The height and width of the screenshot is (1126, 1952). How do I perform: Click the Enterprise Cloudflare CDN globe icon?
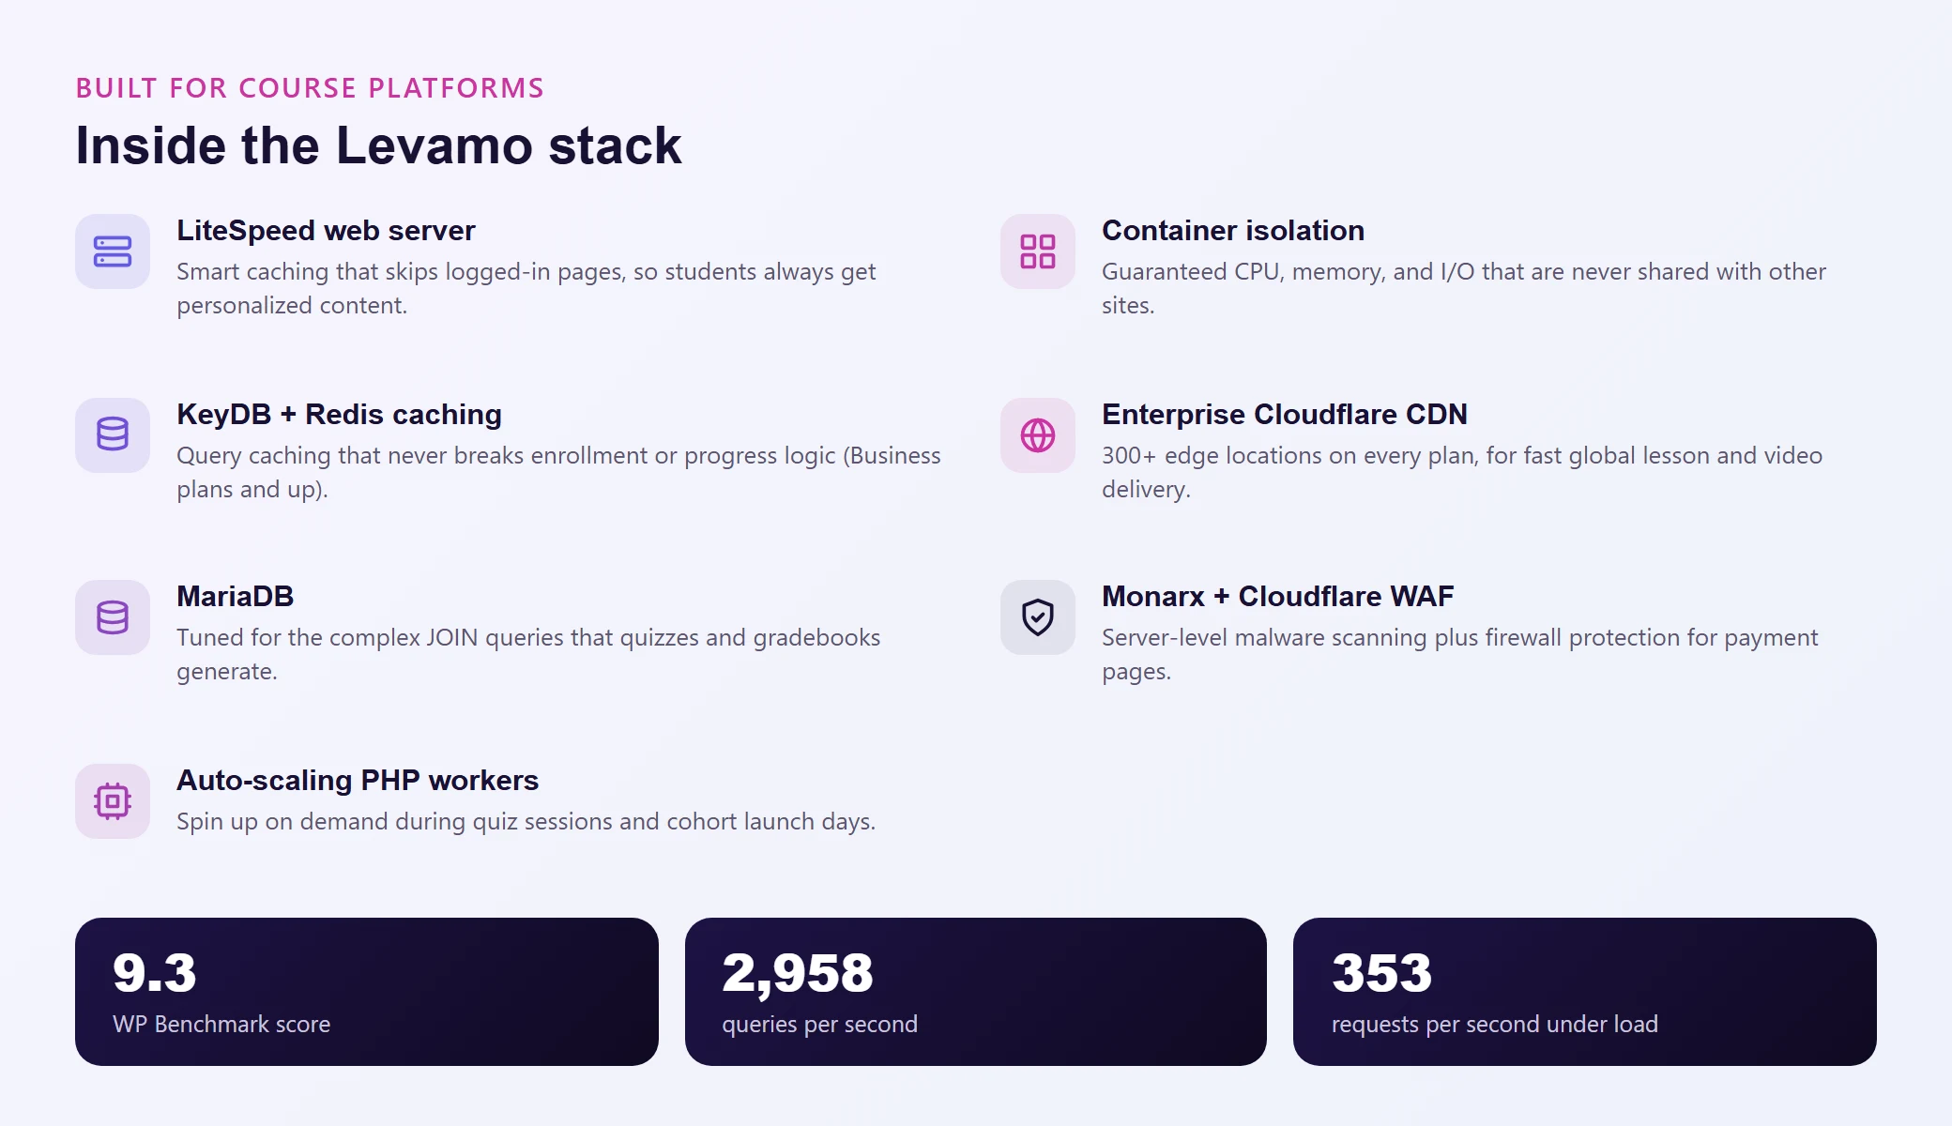(x=1038, y=435)
